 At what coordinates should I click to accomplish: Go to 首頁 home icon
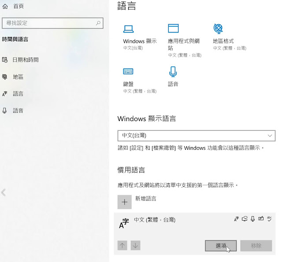point(5,6)
